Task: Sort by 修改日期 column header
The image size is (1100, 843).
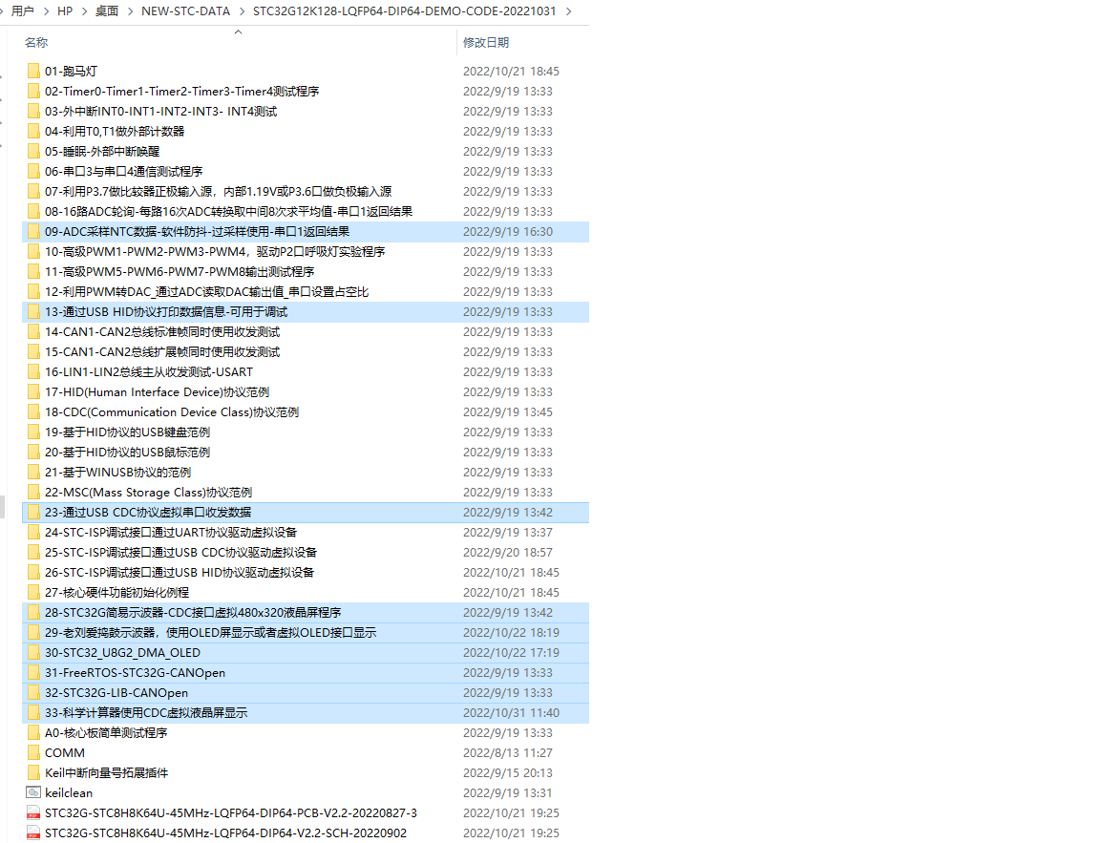Action: (x=485, y=43)
